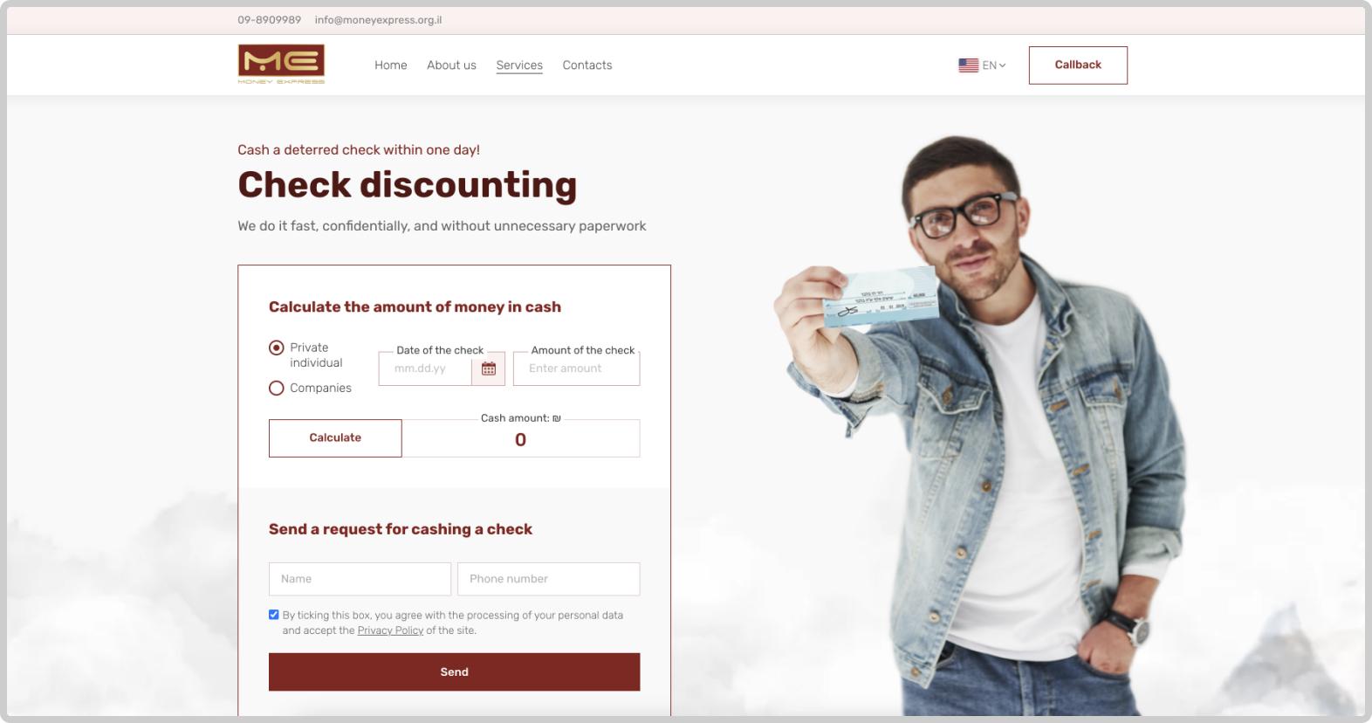Expand the EN language dropdown chevron
The image size is (1372, 723).
click(x=1002, y=65)
